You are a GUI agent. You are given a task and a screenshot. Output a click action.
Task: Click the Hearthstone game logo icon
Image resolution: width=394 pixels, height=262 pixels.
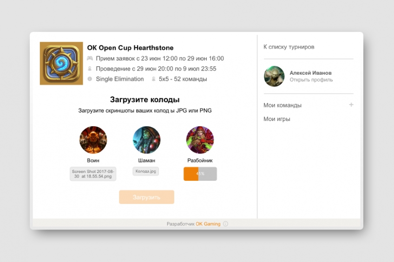(x=61, y=64)
